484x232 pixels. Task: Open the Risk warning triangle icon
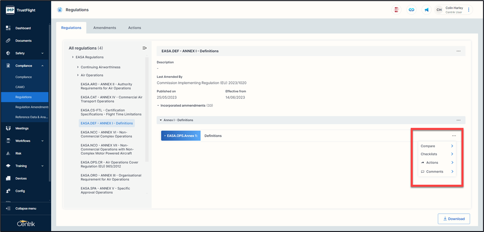tap(8, 153)
